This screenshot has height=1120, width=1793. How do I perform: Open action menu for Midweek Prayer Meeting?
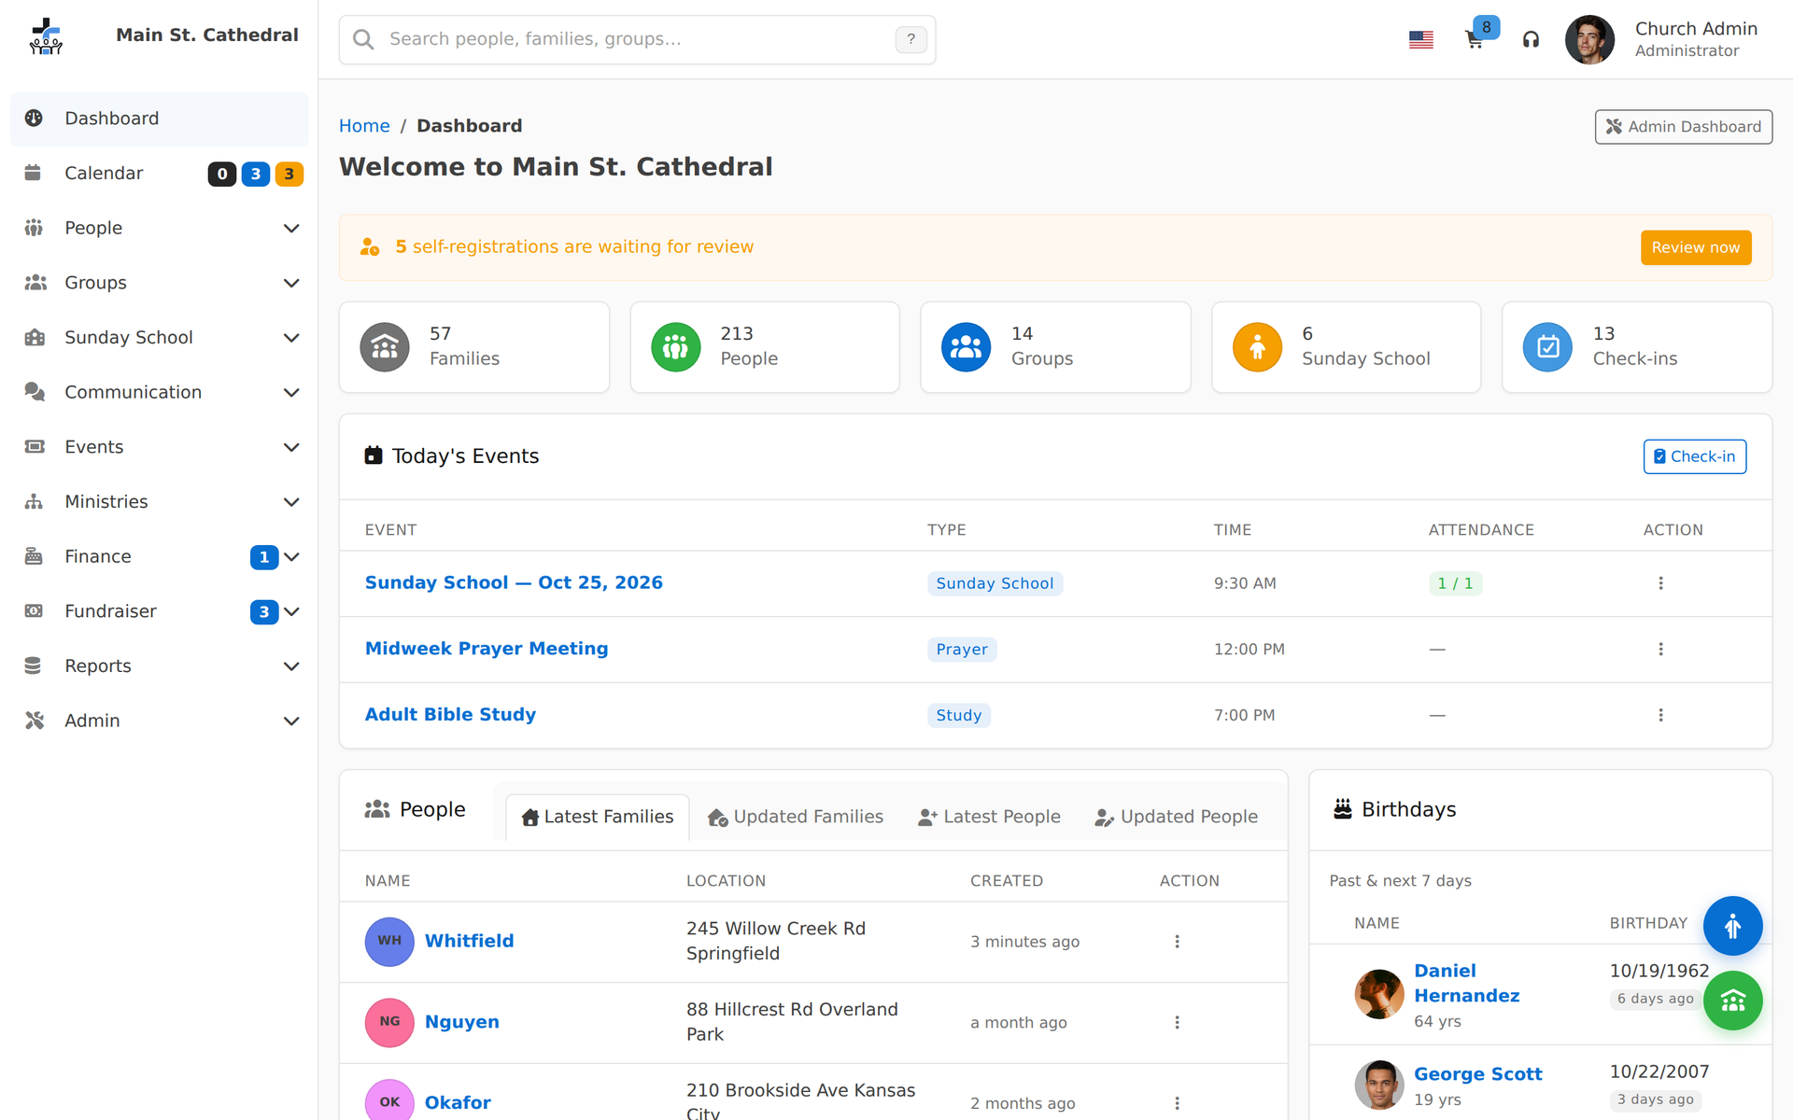tap(1660, 649)
